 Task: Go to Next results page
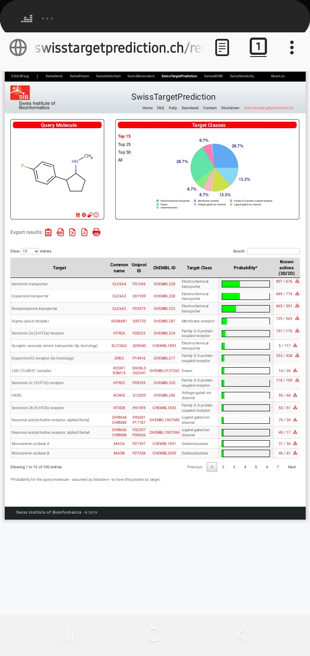pos(292,467)
